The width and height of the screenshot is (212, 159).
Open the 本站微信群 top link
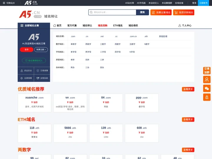tap(167, 3)
